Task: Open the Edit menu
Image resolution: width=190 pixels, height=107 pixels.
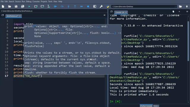Action: 6,1
